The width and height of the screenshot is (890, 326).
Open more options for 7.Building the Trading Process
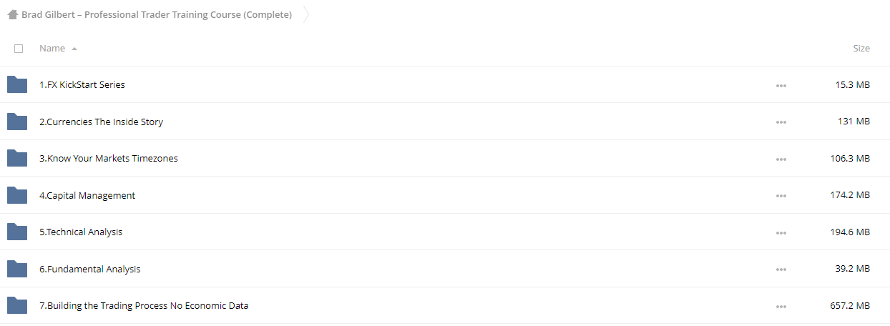click(x=781, y=307)
